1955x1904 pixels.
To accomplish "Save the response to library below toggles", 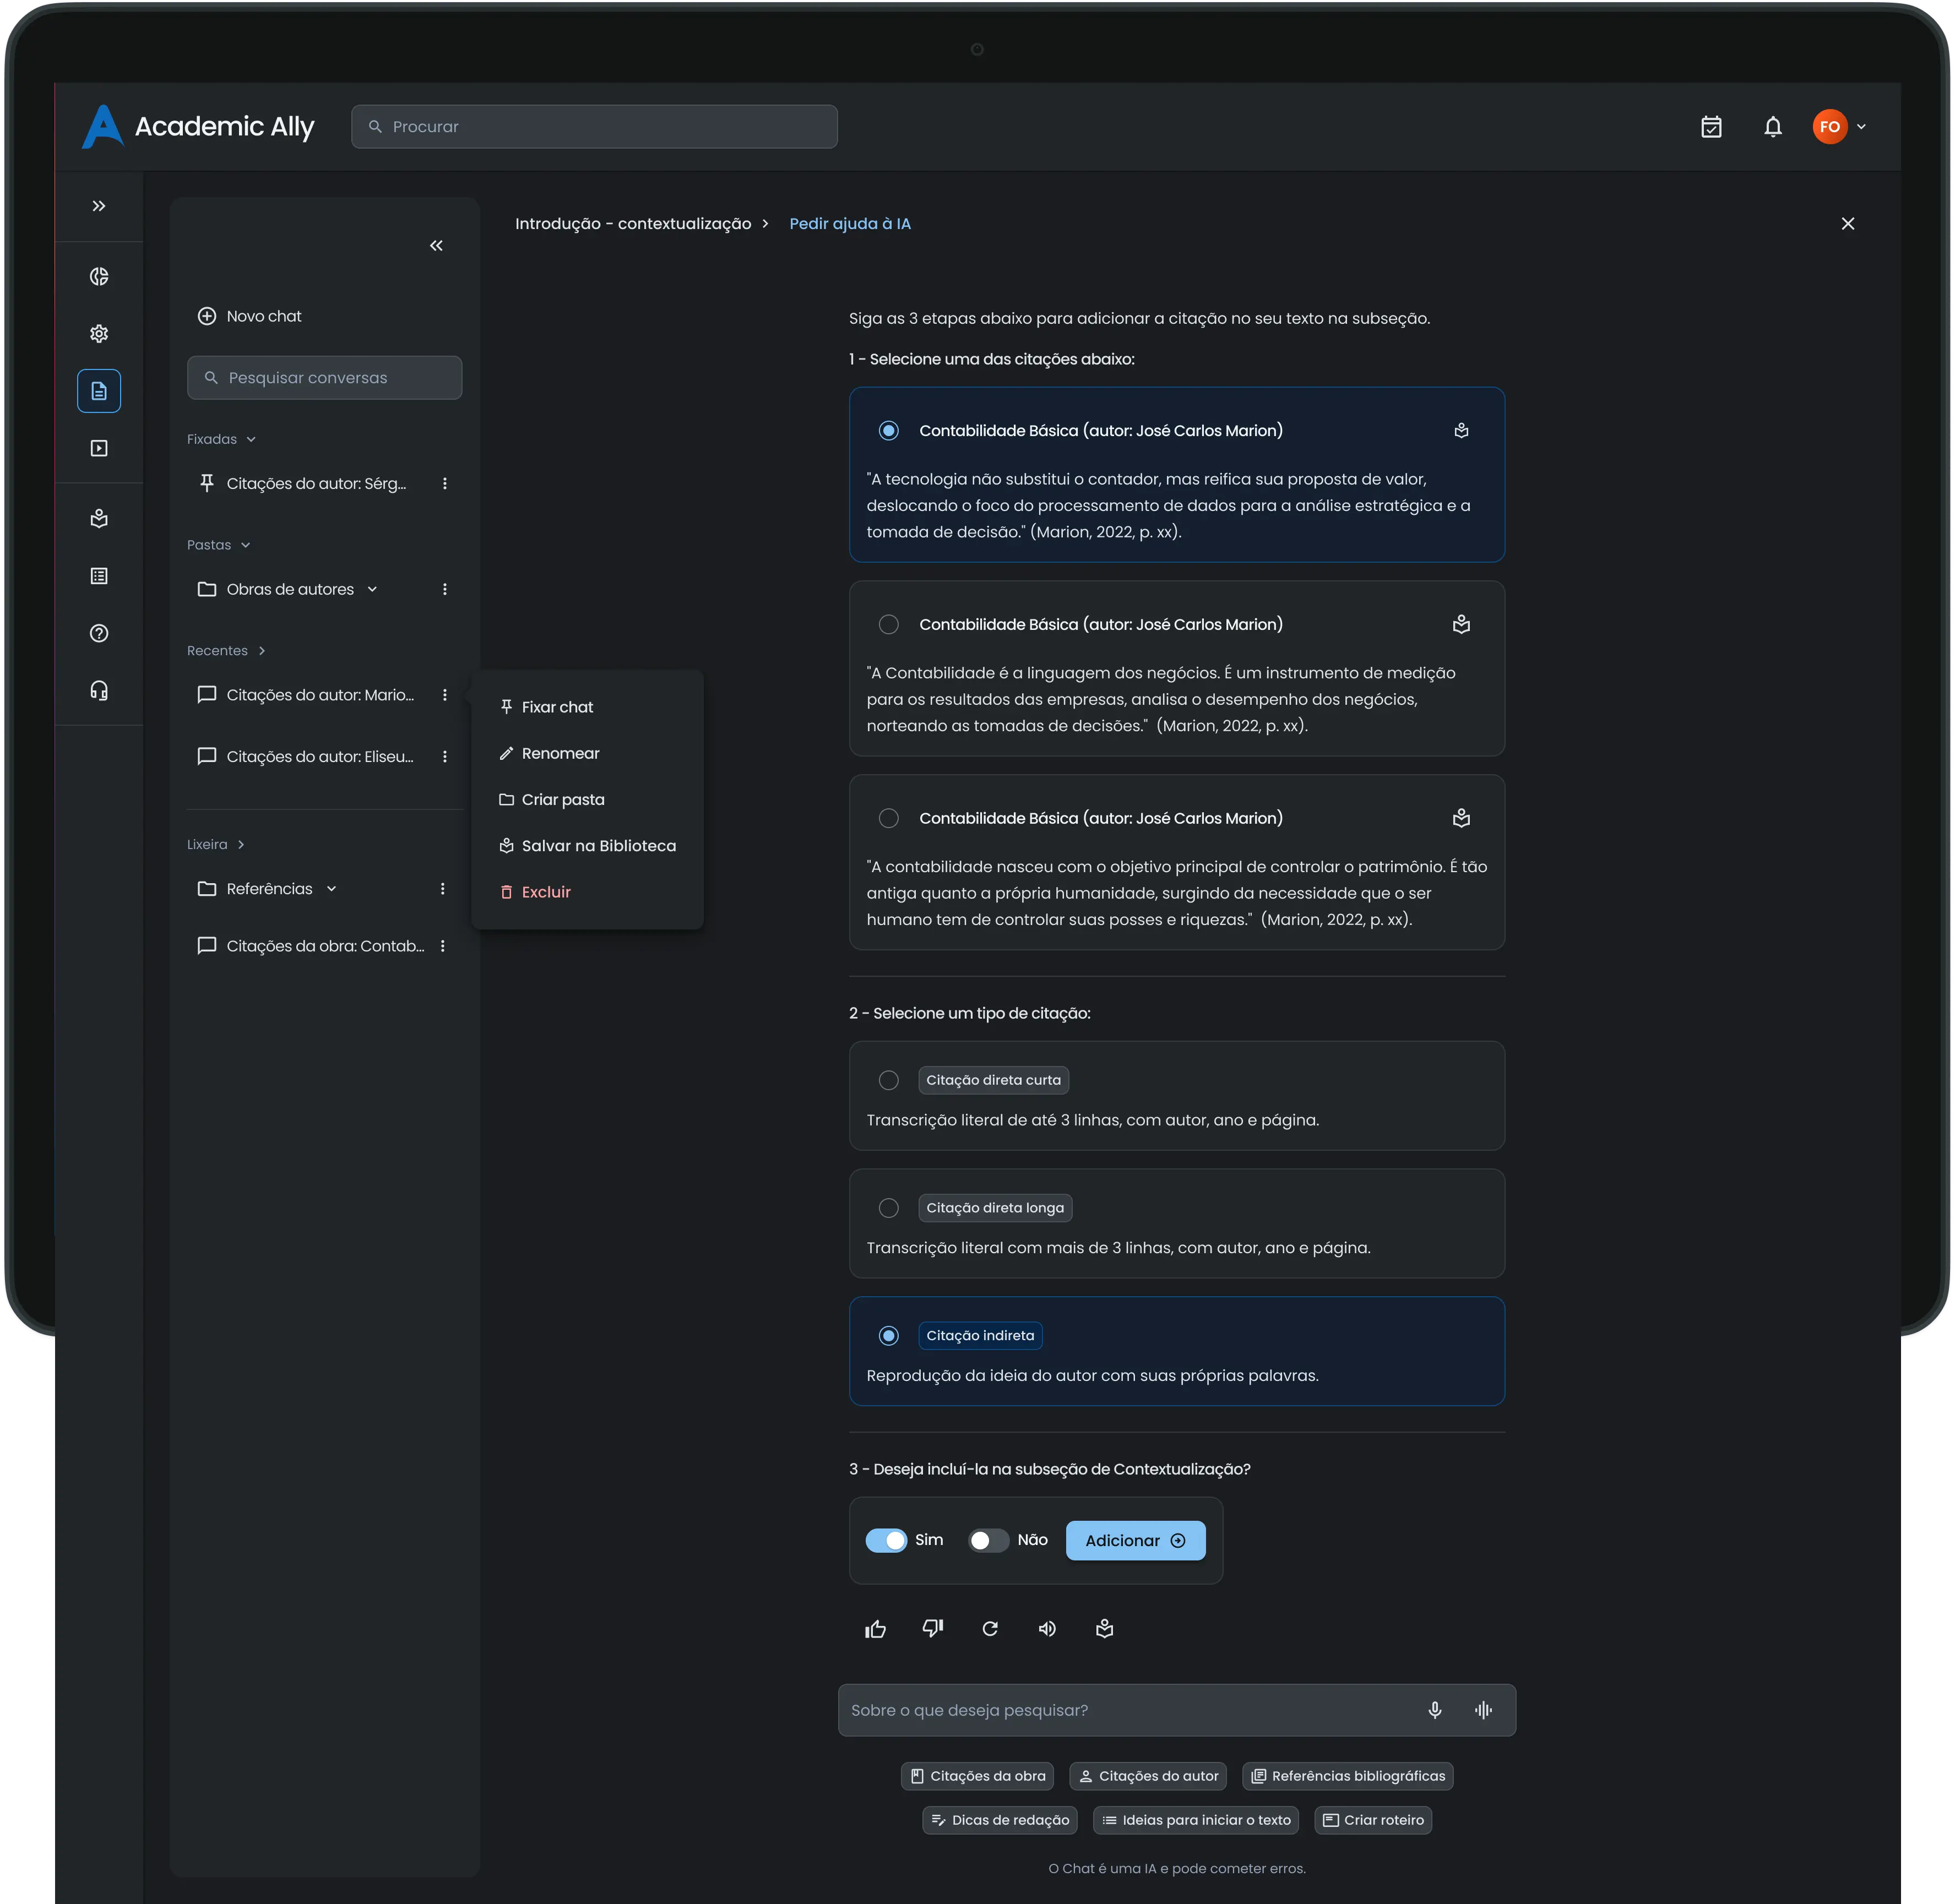I will pos(1104,1629).
